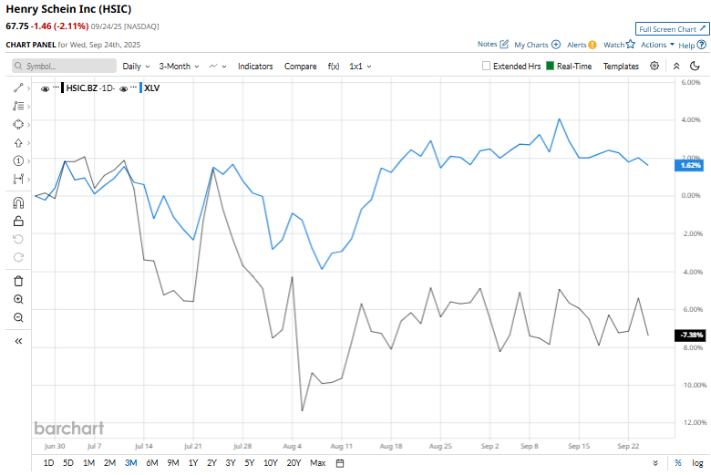
Task: Open Help question mark icon
Action: tap(702, 45)
